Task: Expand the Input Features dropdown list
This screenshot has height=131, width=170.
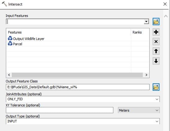Action: click(x=146, y=22)
